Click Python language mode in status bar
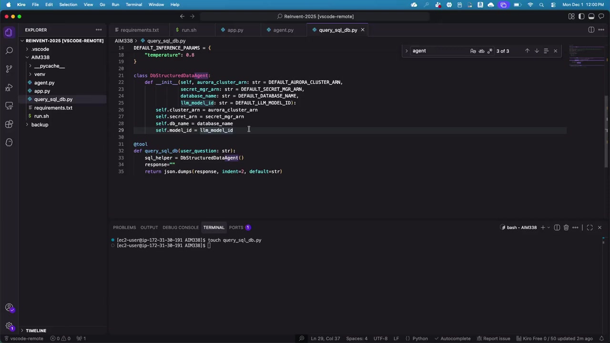The height and width of the screenshot is (343, 610). (x=420, y=339)
